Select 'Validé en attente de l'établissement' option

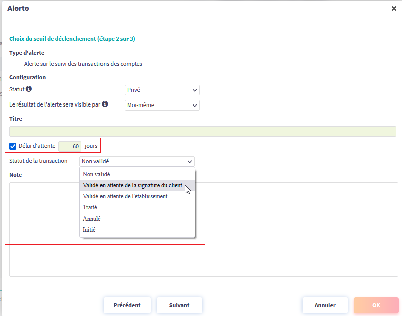pos(125,196)
